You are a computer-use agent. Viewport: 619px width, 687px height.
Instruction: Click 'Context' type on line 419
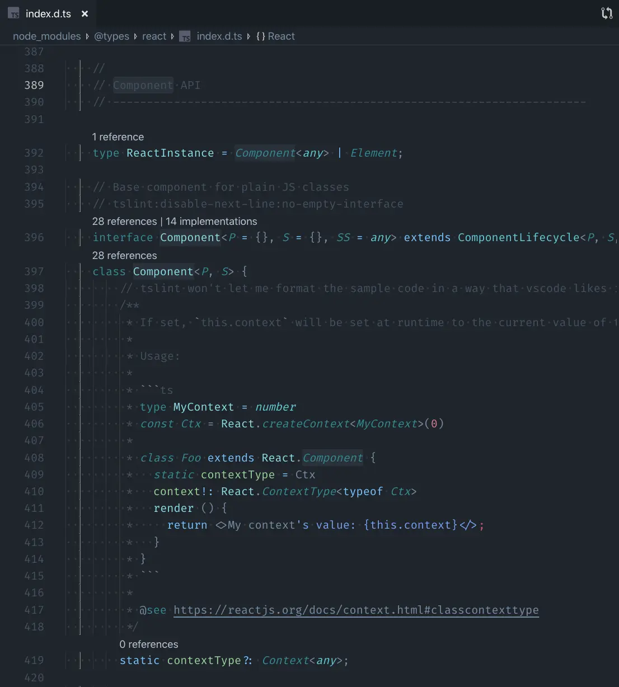coord(285,660)
